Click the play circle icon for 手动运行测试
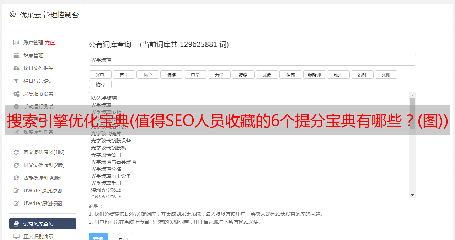455x240 pixels. (x=16, y=107)
